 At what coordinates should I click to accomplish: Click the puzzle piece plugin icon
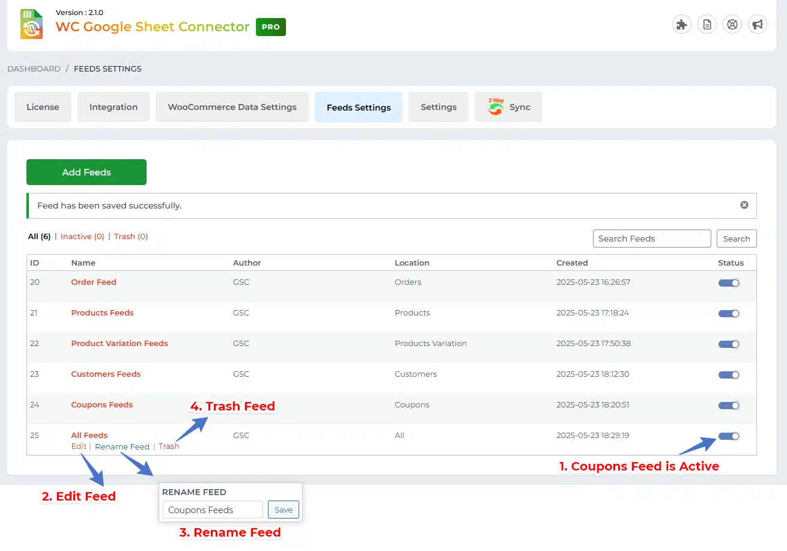(681, 25)
